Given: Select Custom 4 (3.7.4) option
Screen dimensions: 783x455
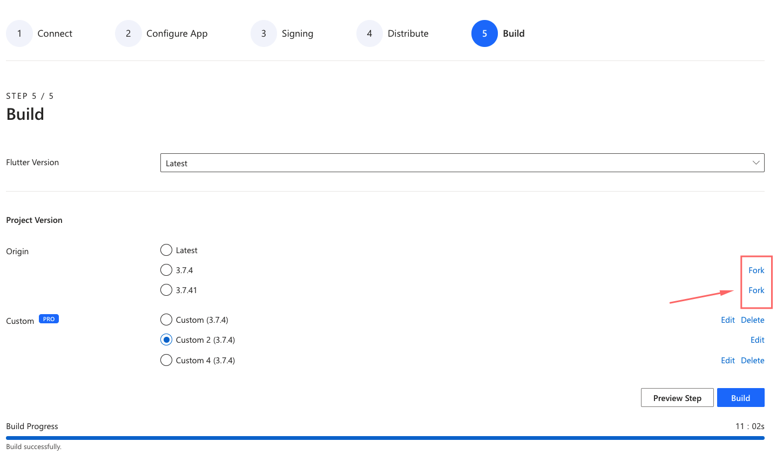Looking at the screenshot, I should [x=166, y=359].
